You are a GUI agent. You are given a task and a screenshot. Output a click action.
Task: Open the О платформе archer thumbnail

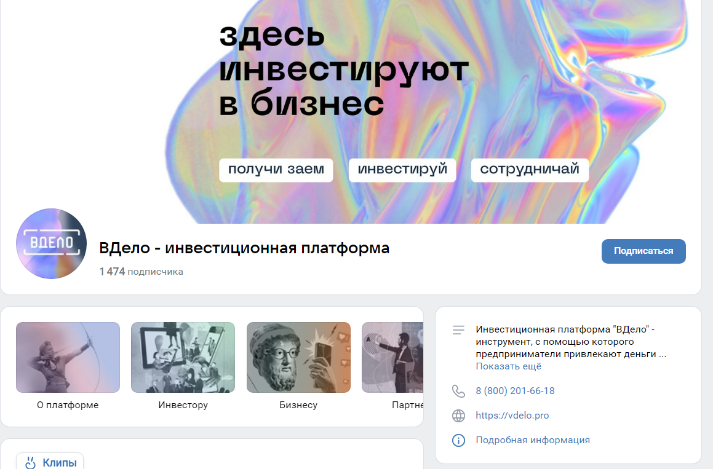click(x=68, y=357)
